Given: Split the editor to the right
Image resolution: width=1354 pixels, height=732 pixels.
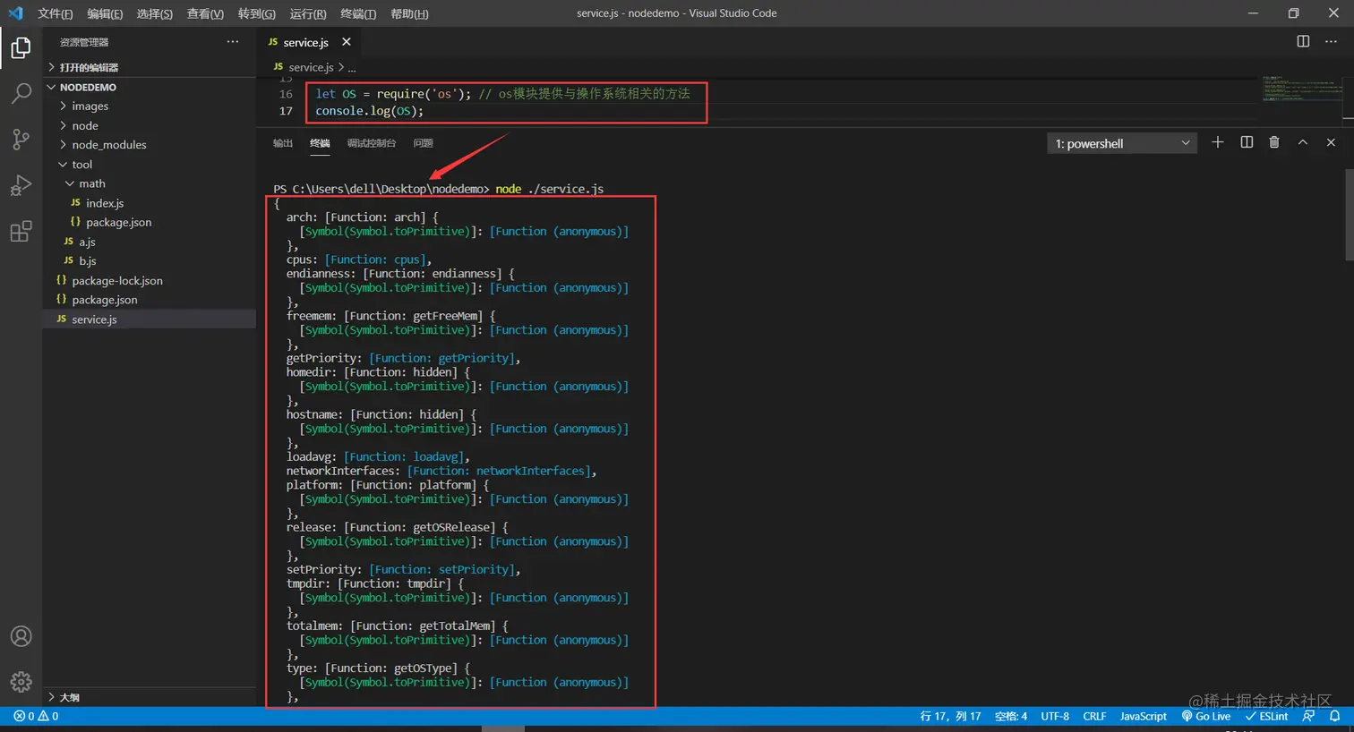Looking at the screenshot, I should [1303, 41].
